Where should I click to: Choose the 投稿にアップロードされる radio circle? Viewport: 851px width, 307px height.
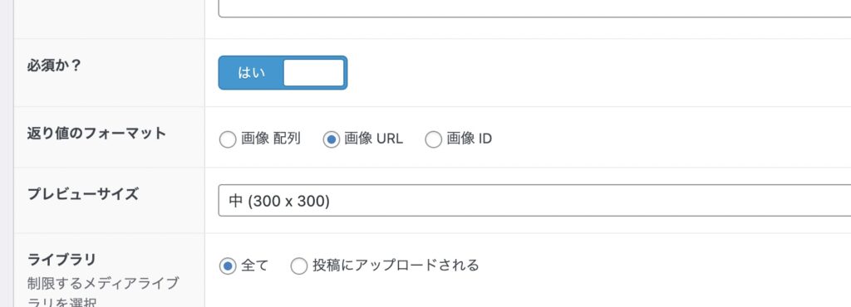(299, 266)
